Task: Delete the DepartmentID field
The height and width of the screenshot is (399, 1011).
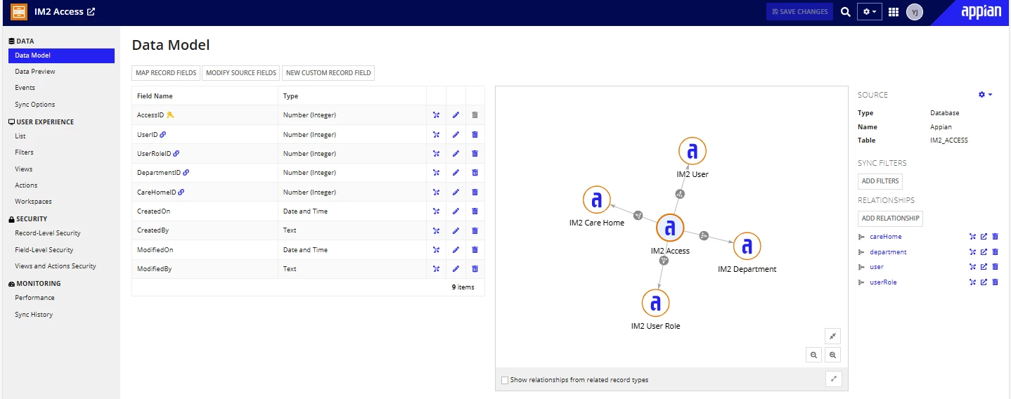Action: pos(475,173)
